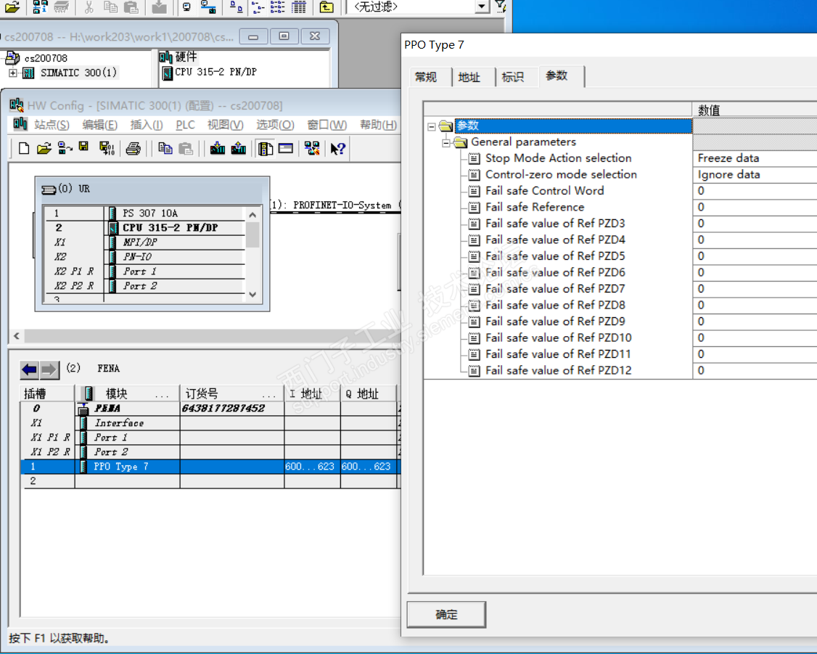Click the UR rack list scroll-up arrow

(x=253, y=214)
